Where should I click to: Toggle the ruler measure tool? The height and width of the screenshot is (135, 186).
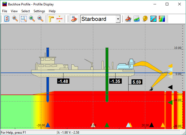pos(51,19)
